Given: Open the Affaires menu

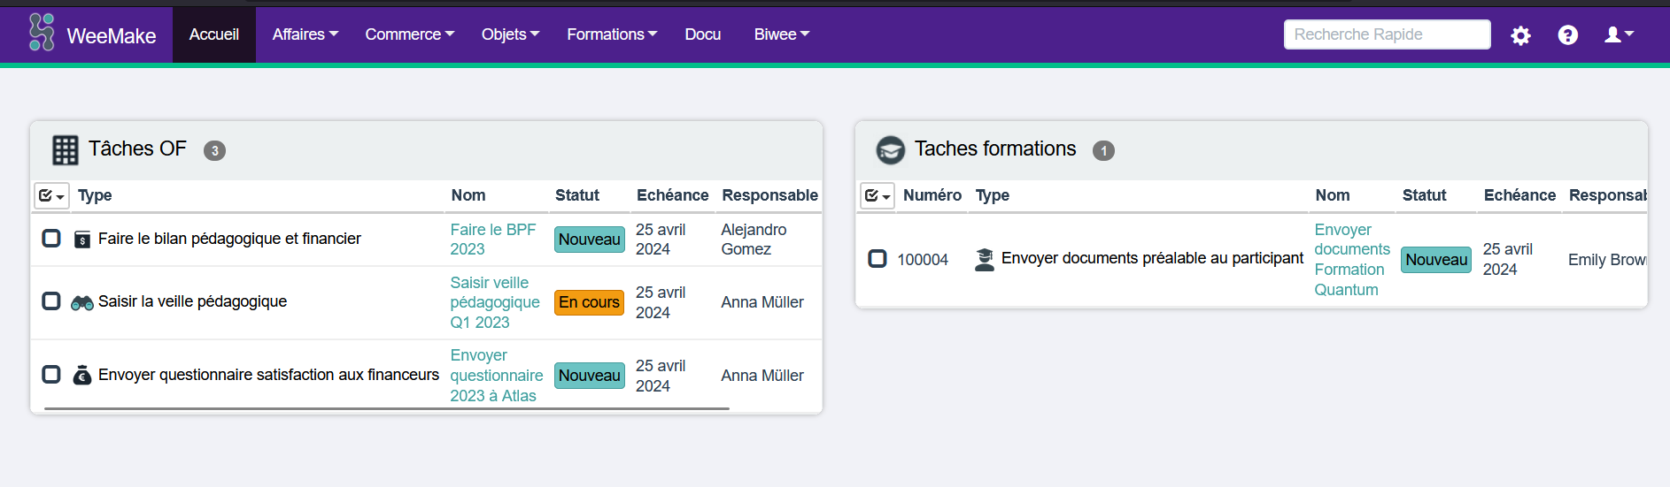Looking at the screenshot, I should point(305,34).
